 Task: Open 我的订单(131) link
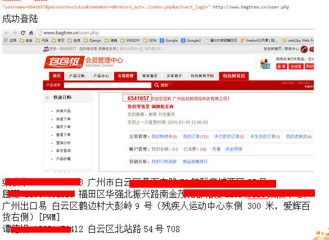(x=196, y=137)
